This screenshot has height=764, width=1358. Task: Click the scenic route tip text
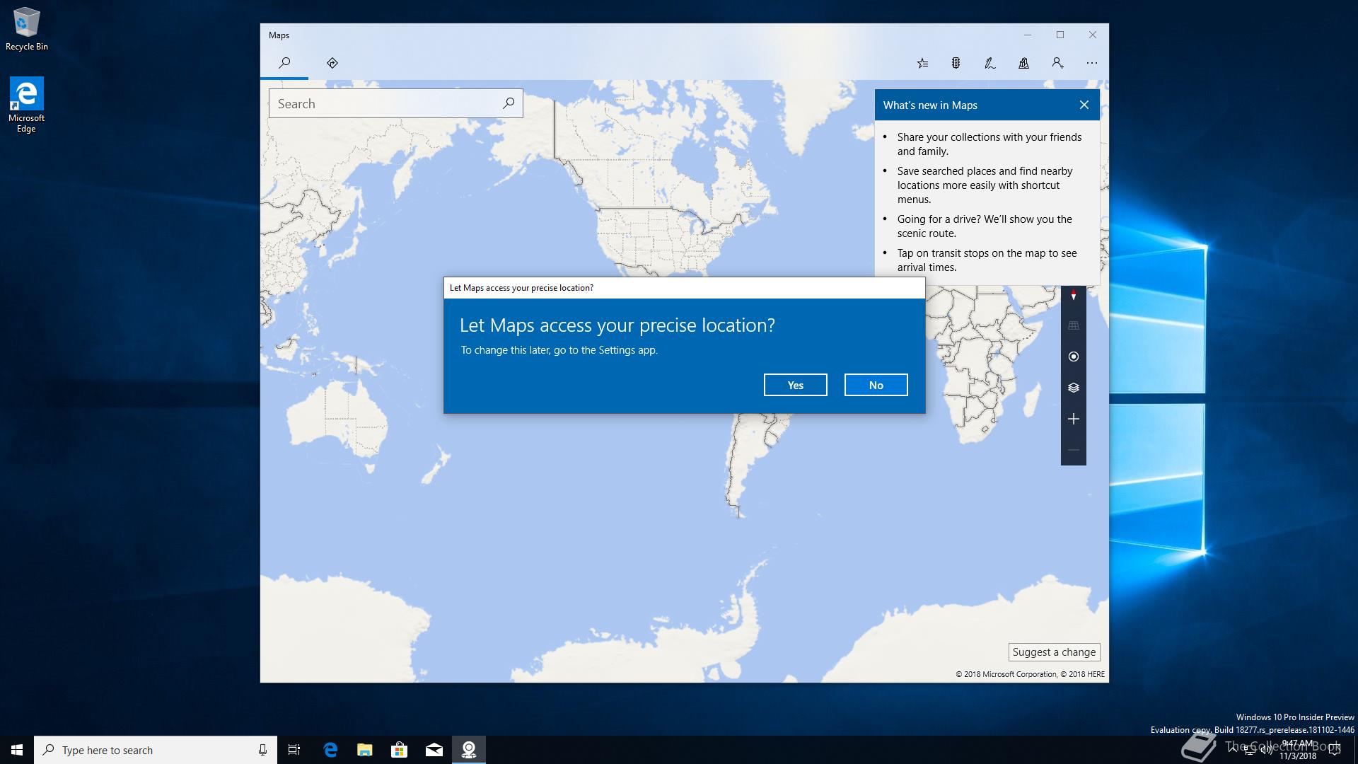pos(985,226)
